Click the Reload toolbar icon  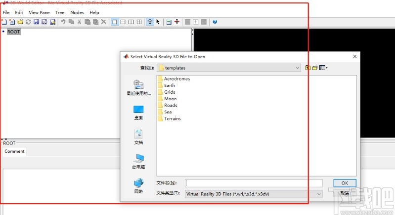28,22
